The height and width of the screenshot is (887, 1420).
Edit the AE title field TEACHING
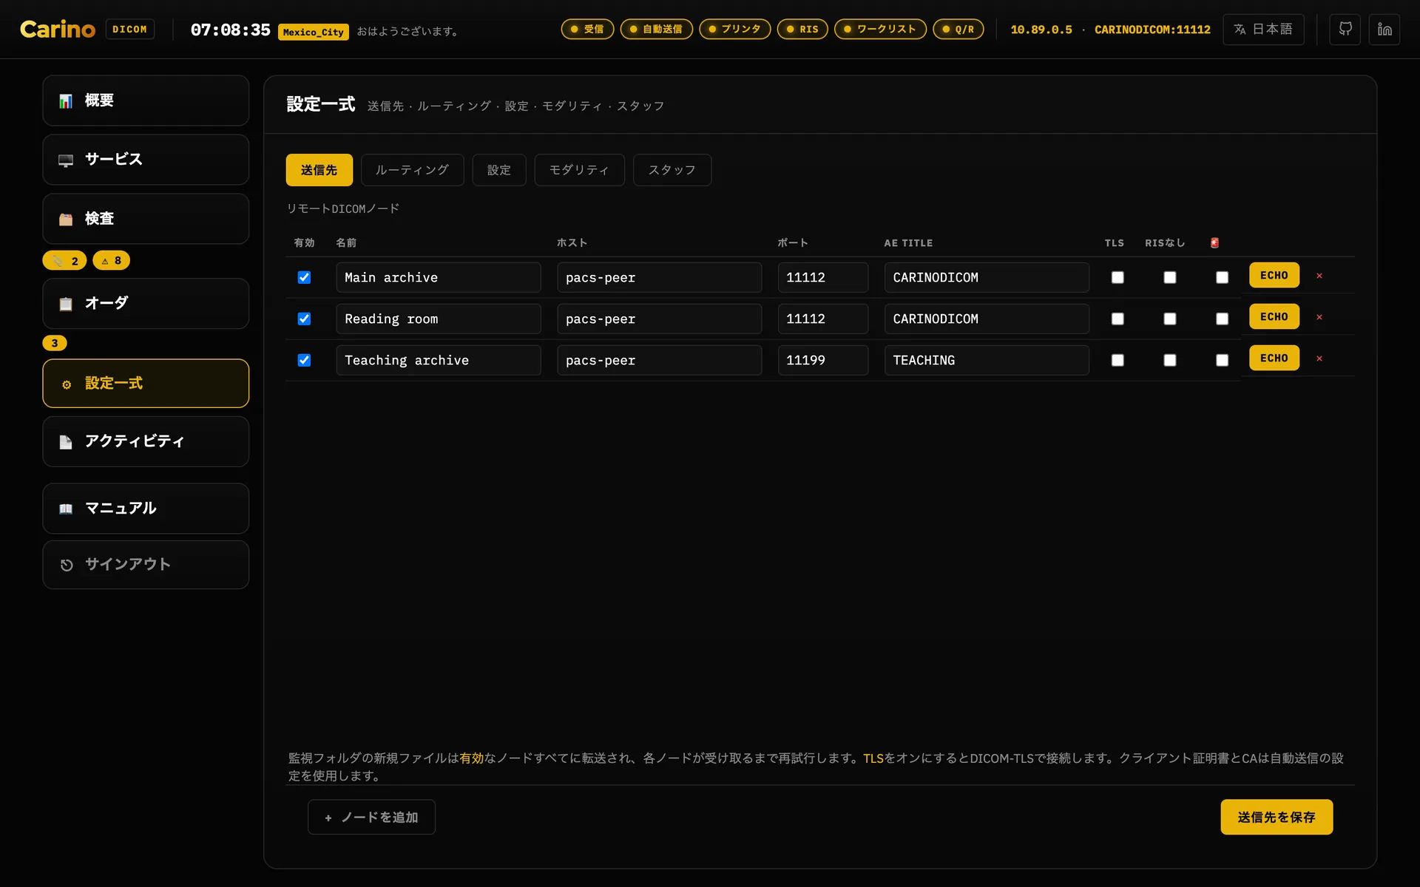click(987, 360)
